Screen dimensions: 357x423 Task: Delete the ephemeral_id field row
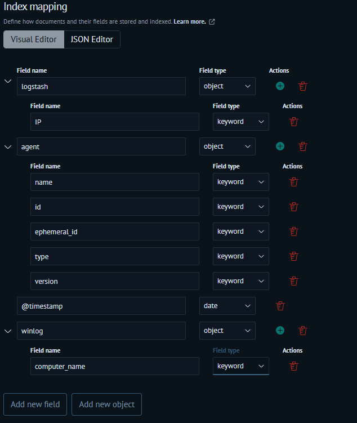pos(294,231)
